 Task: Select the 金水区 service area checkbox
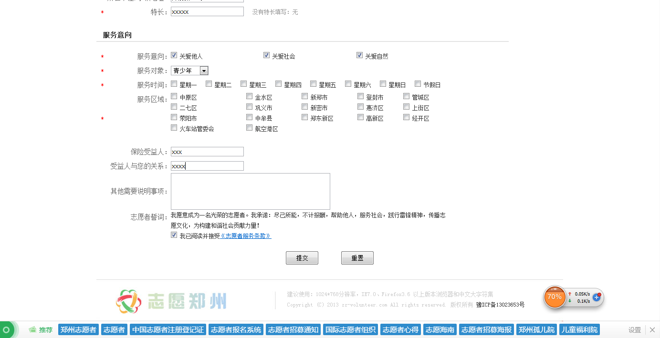click(x=250, y=96)
